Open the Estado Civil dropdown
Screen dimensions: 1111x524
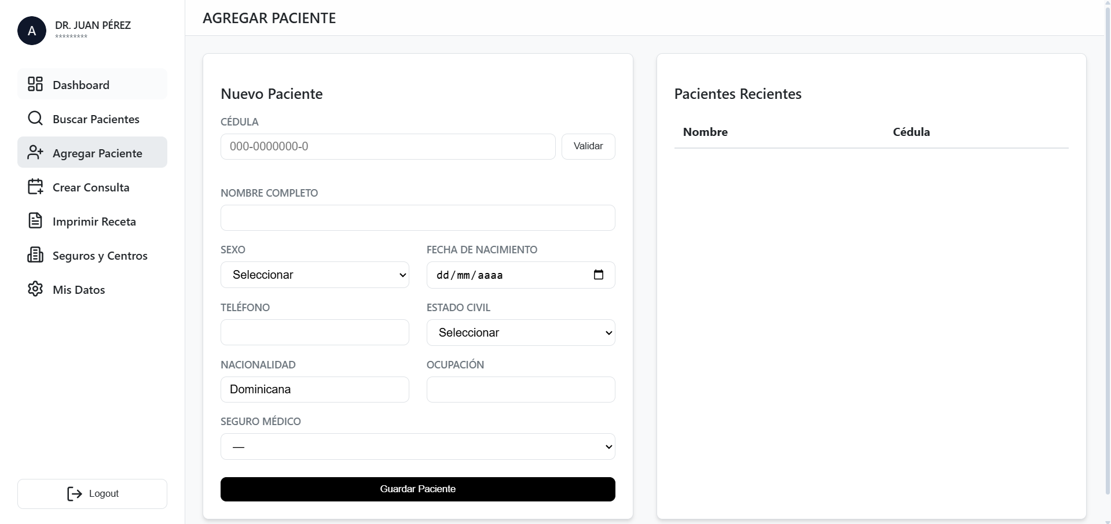[520, 333]
